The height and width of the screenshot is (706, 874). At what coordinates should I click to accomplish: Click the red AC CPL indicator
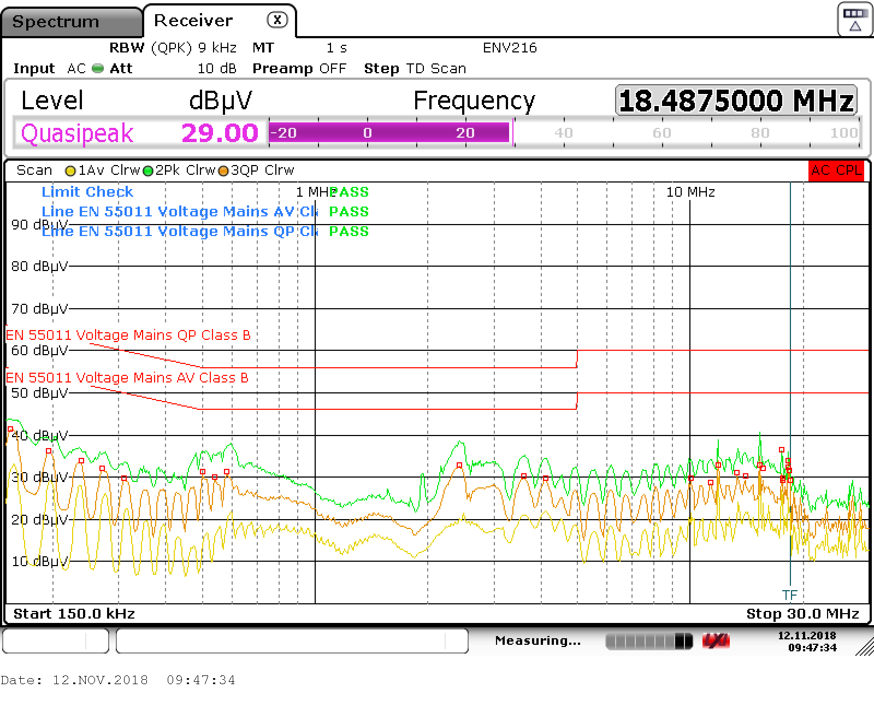point(836,170)
